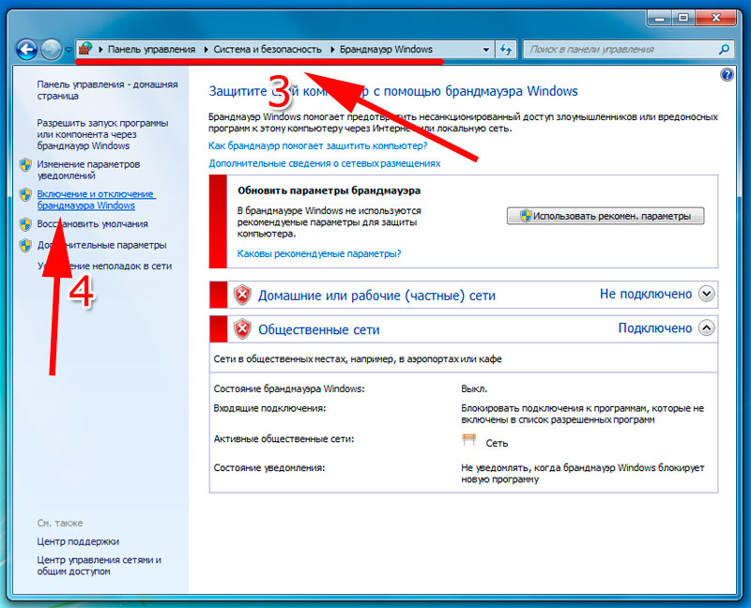Open 'Включение и отключение брандмауэра Windows'
Viewport: 751px width, 608px height.
97,200
